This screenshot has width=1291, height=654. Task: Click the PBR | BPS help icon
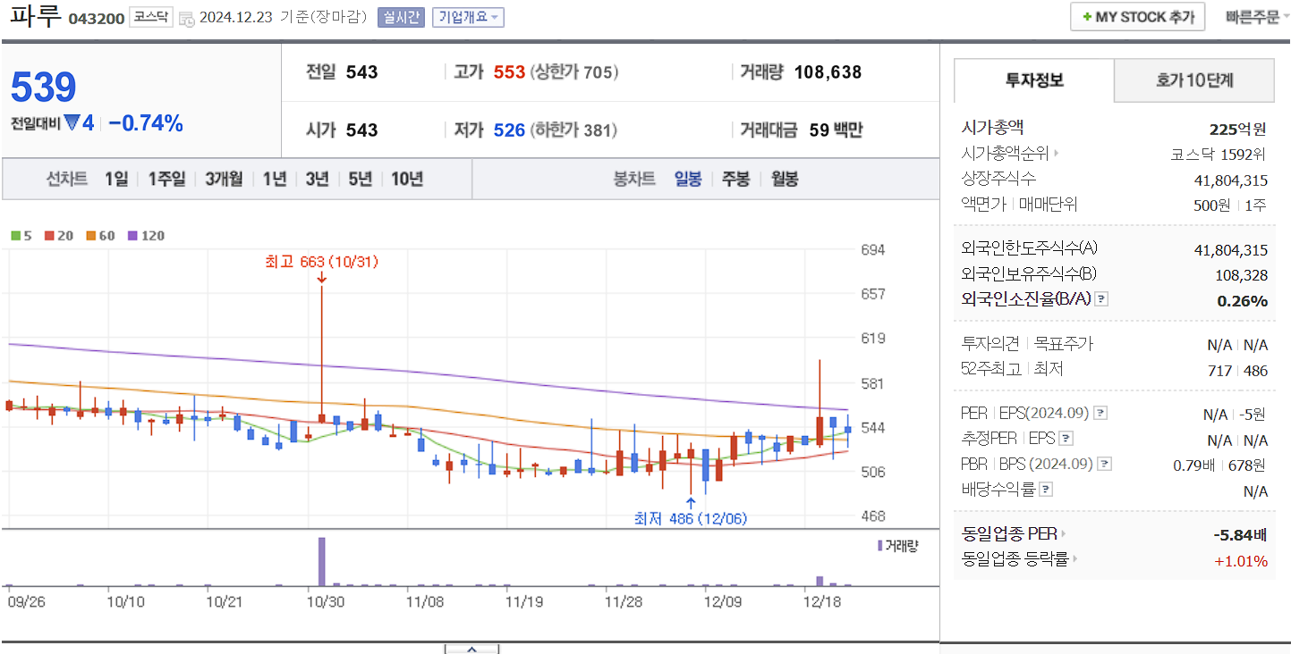point(1105,463)
